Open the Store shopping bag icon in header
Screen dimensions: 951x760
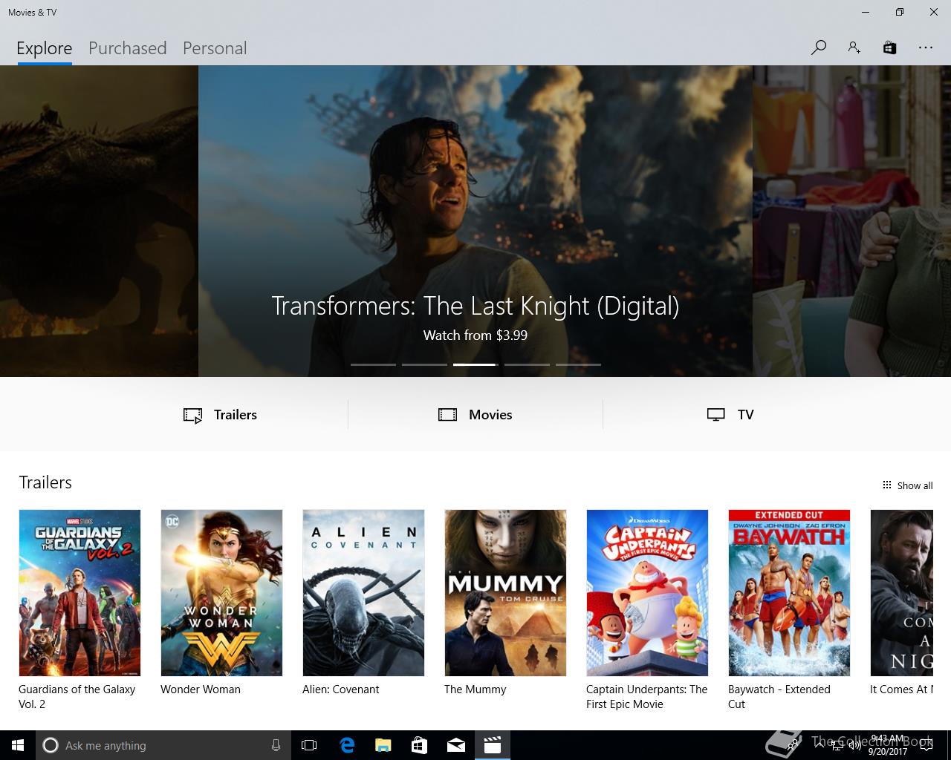(x=889, y=47)
